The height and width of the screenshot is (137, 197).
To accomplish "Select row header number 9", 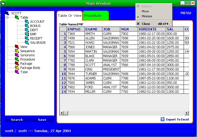I will 63,69.
